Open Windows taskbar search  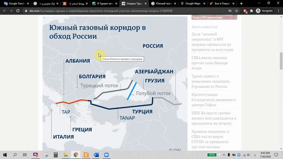[15, 155]
